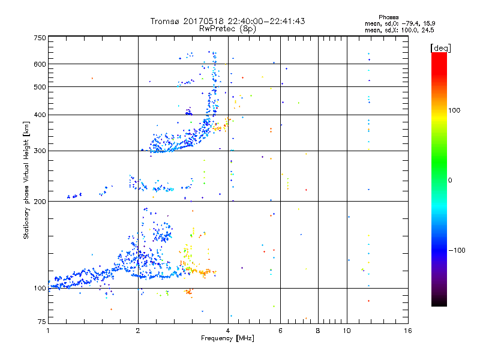This screenshot has height=360, width=480.
Task: Click the black bottom of the phase colorbar
Action: click(x=439, y=302)
